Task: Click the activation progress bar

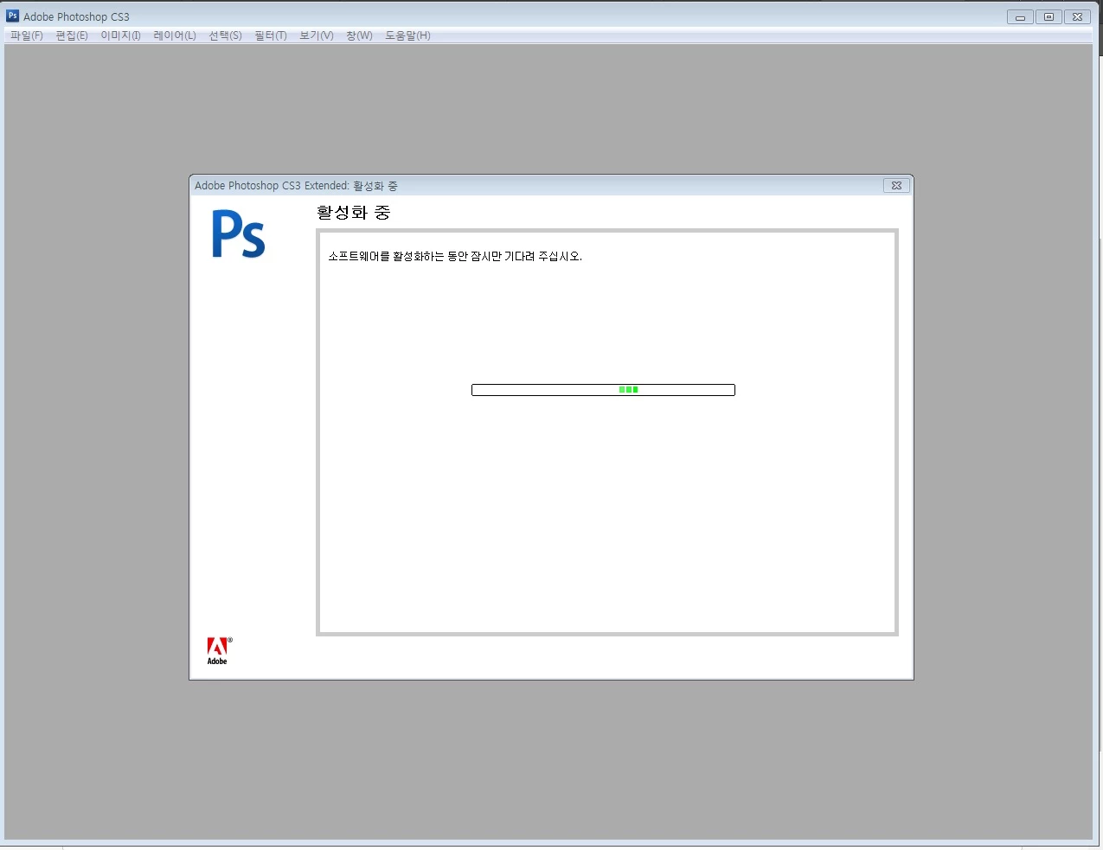Action: pyautogui.click(x=603, y=390)
